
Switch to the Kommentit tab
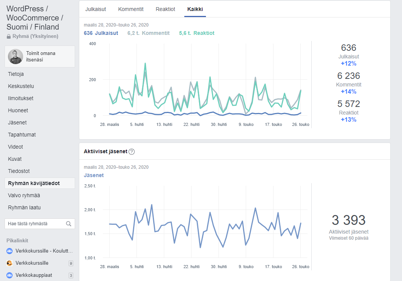[131, 9]
